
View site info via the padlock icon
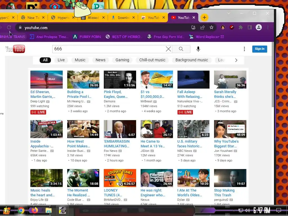click(x=20, y=27)
